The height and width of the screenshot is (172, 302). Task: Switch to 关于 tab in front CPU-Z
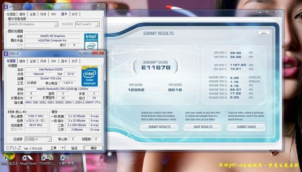74,61
